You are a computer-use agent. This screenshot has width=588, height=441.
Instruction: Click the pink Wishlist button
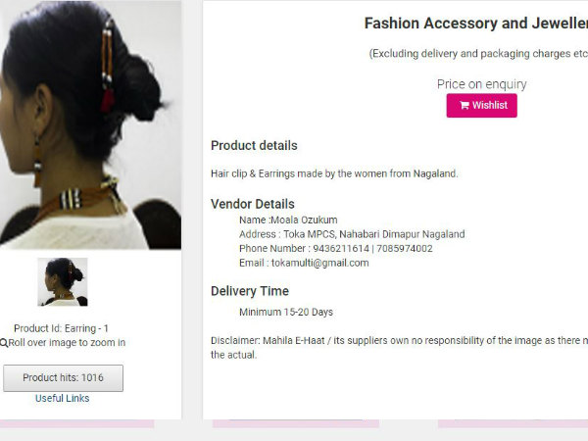point(481,106)
